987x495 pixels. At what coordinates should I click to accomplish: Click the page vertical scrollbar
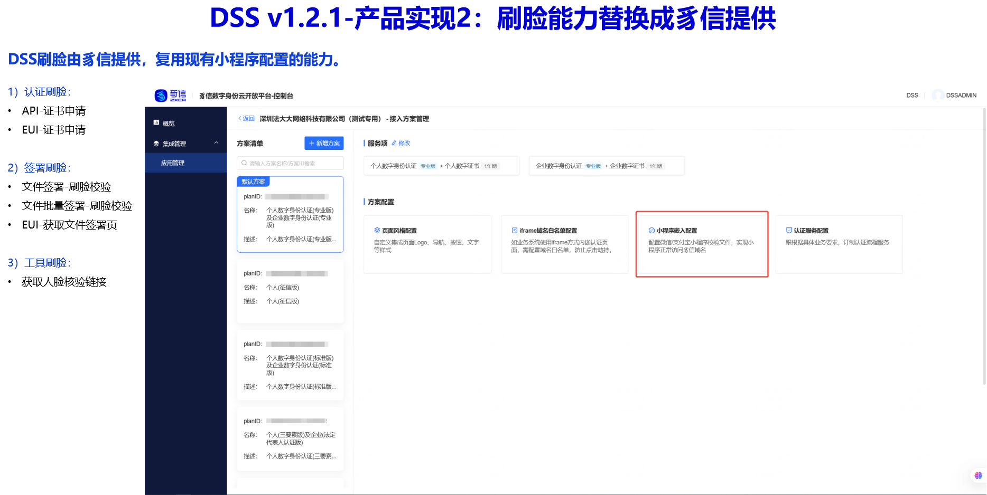pos(984,246)
